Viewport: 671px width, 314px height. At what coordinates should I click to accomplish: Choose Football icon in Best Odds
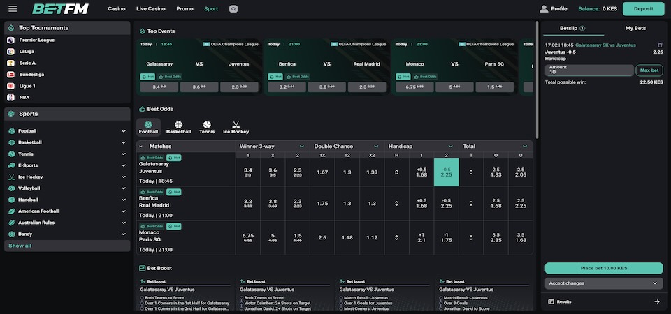tap(148, 125)
